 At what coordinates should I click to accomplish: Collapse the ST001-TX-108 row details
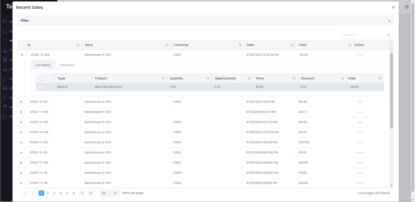(x=22, y=55)
